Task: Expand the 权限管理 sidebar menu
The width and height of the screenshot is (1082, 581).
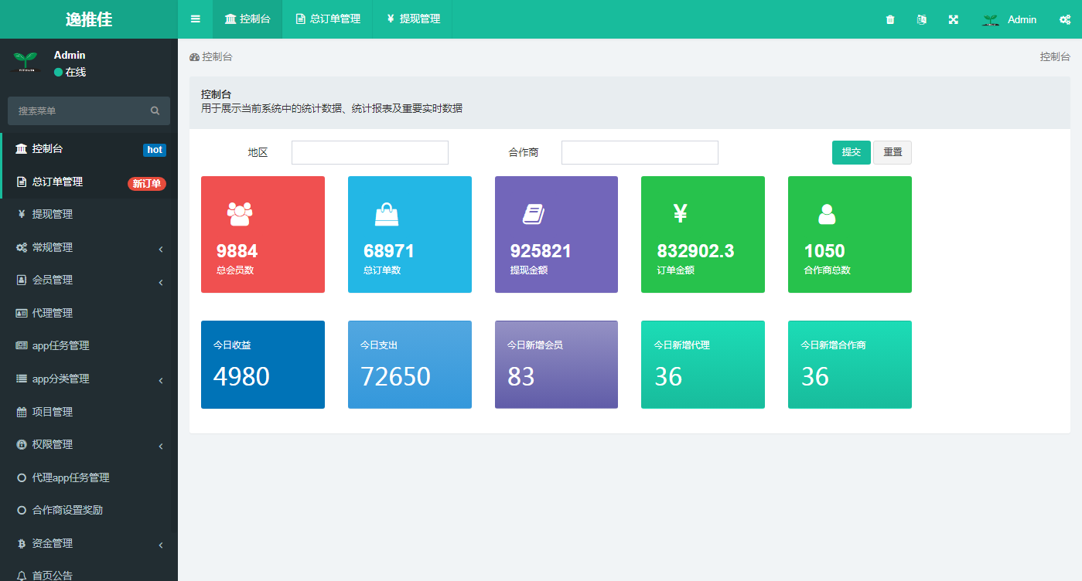Action: 89,444
